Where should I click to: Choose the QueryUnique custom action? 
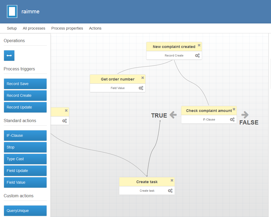tap(25, 211)
